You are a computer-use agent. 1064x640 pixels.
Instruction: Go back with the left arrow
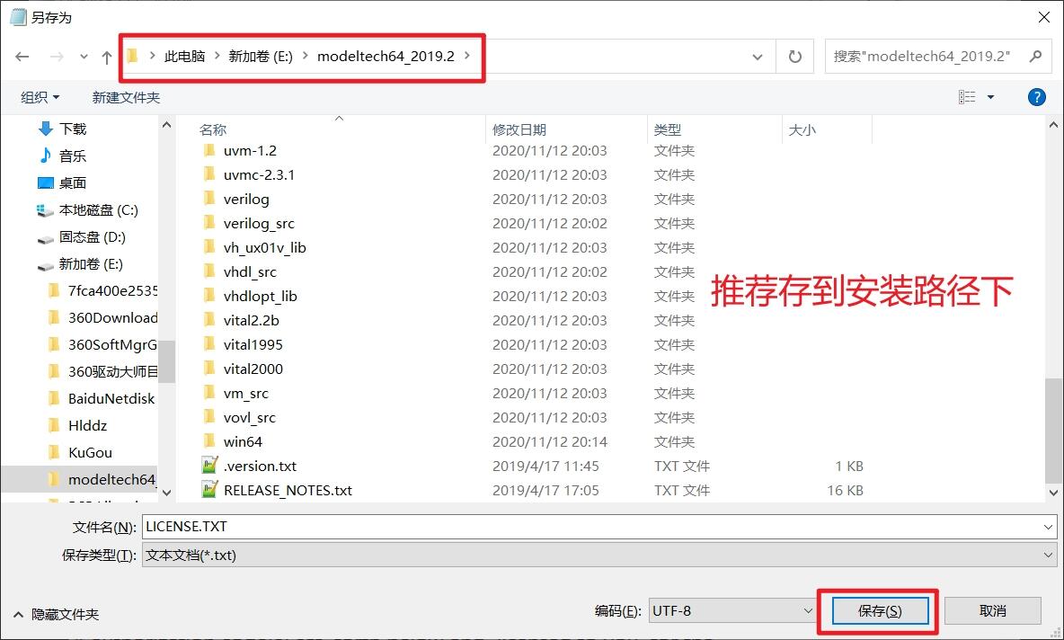tap(22, 57)
